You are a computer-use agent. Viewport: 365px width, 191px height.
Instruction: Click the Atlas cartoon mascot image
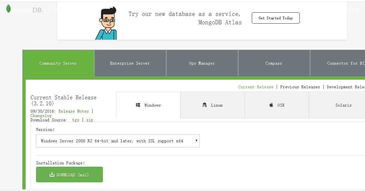[106, 23]
